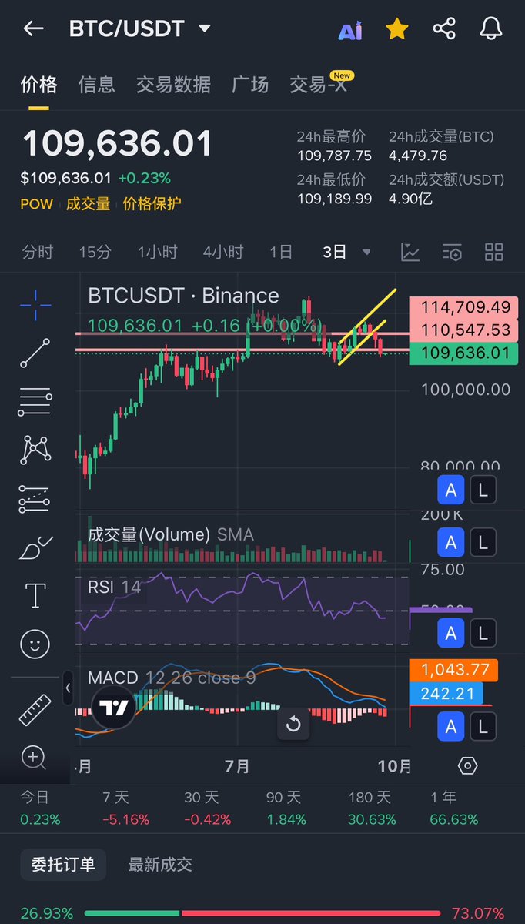Toggle log scale L on the RSI pane
The width and height of the screenshot is (525, 924).
483,634
